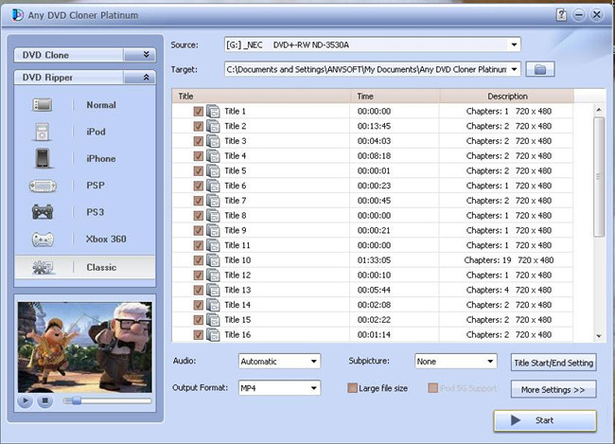Screen dimensions: 615x444
Task: Open the help icon in title bar
Action: point(561,15)
